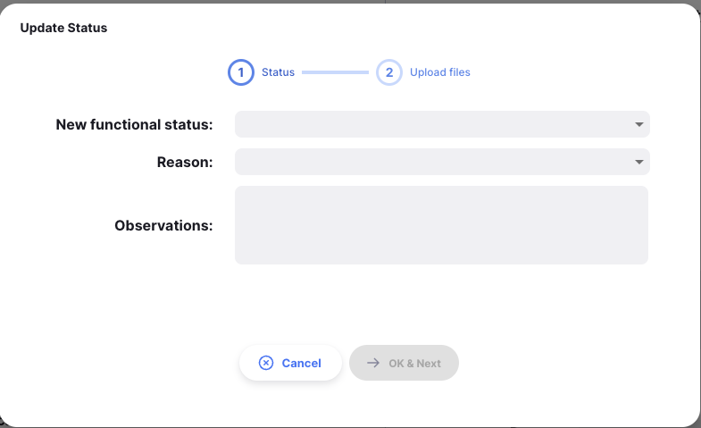Click the progress line between steps

coord(335,72)
